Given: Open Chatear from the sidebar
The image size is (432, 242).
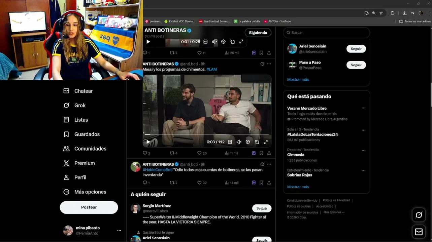Looking at the screenshot, I should pyautogui.click(x=78, y=91).
